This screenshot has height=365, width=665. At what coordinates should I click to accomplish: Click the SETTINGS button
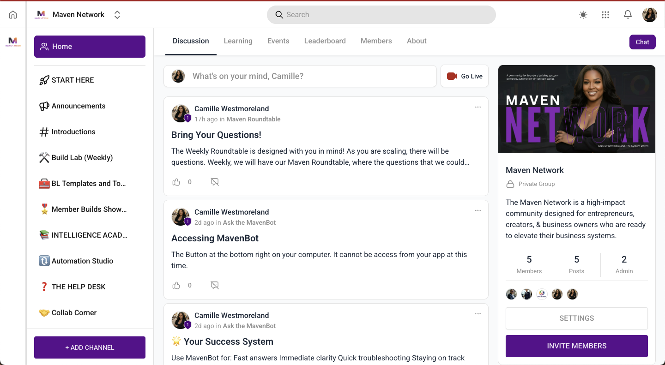[x=576, y=318]
